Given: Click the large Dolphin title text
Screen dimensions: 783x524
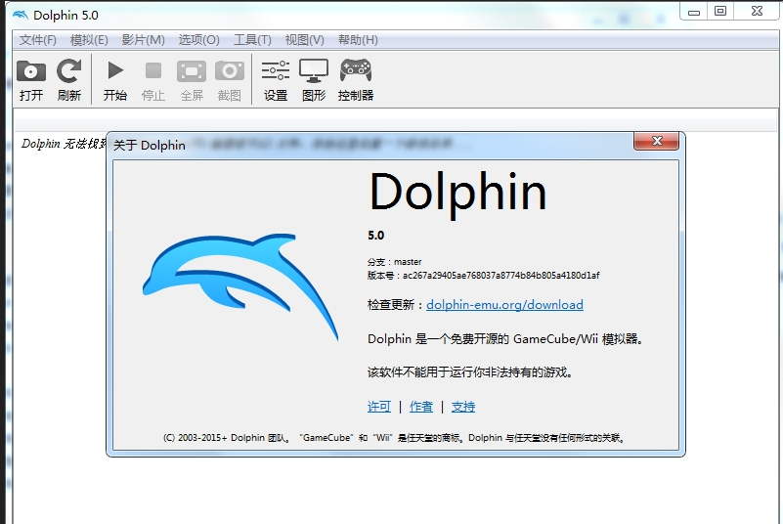Looking at the screenshot, I should (x=457, y=194).
